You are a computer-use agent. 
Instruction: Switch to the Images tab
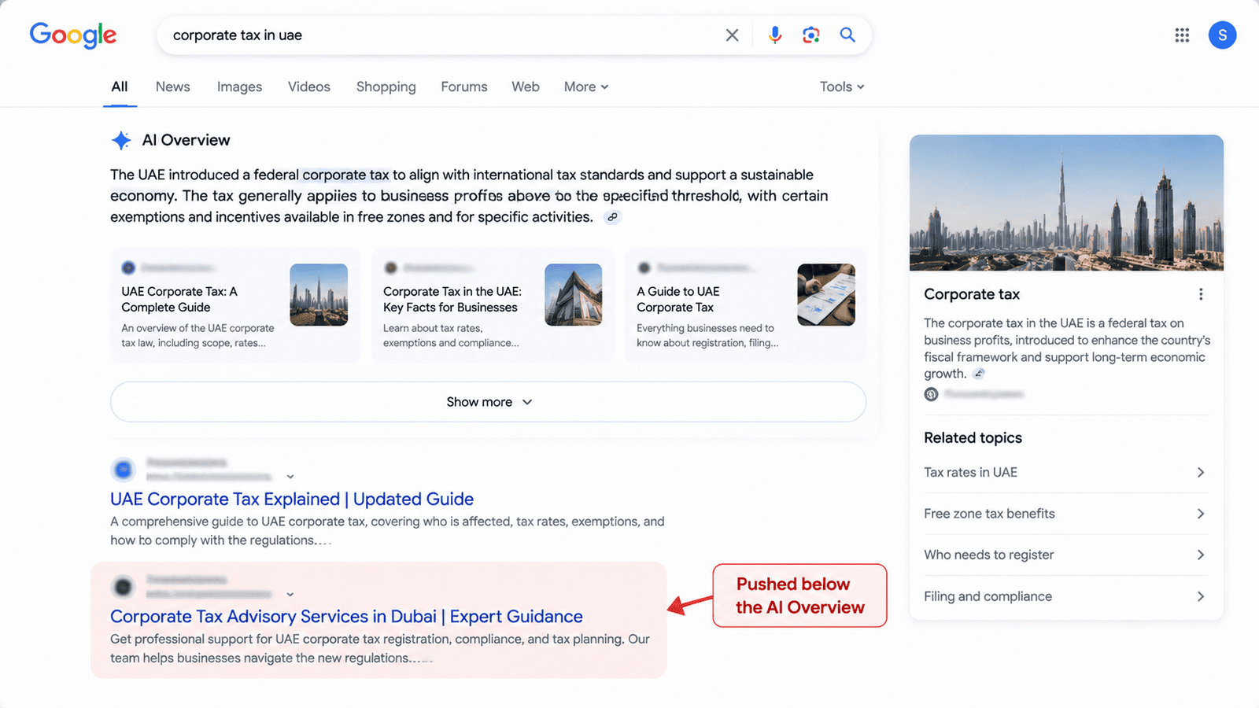(x=239, y=87)
